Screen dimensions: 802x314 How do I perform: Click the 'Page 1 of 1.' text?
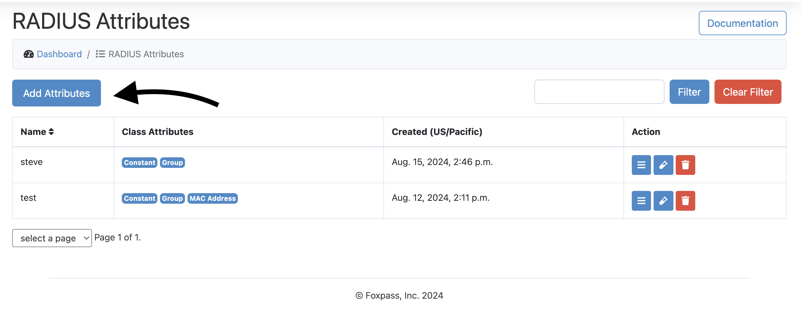118,237
